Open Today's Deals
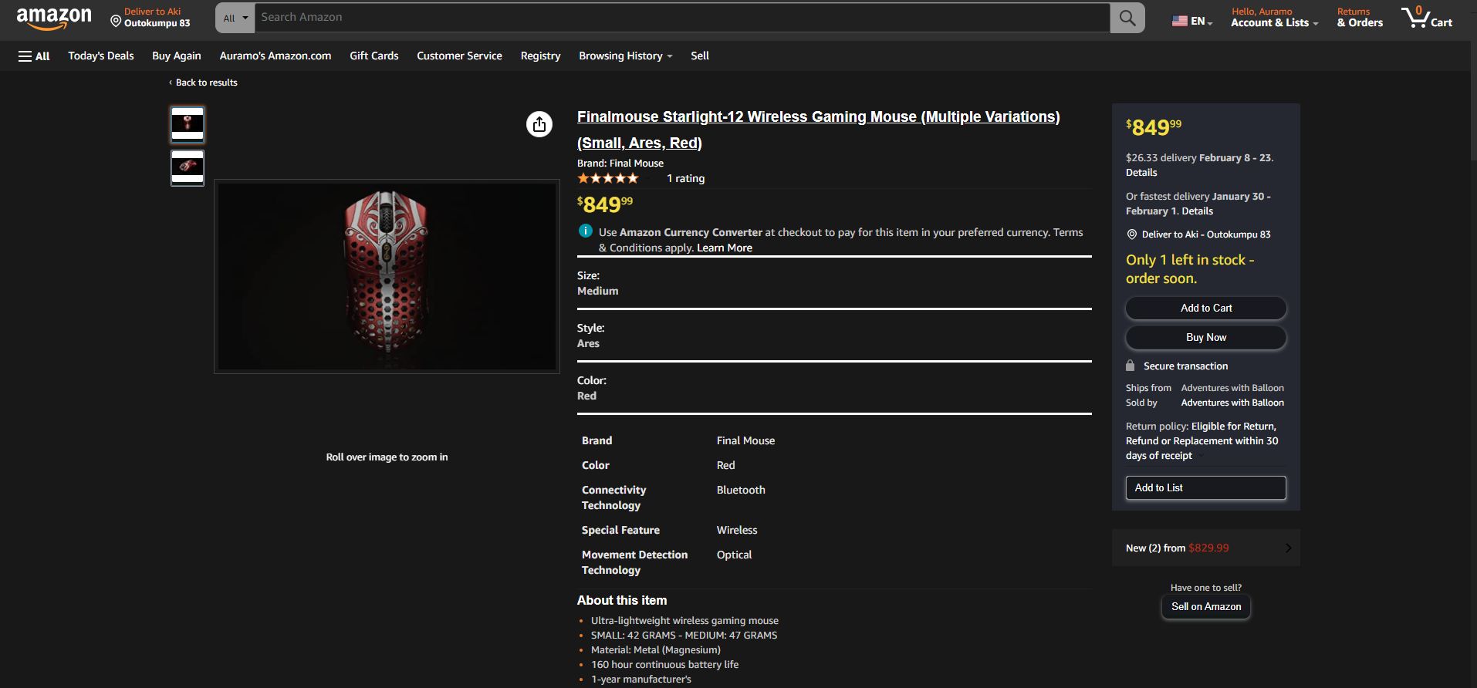Screen dimensions: 1477x688 pyautogui.click(x=101, y=56)
